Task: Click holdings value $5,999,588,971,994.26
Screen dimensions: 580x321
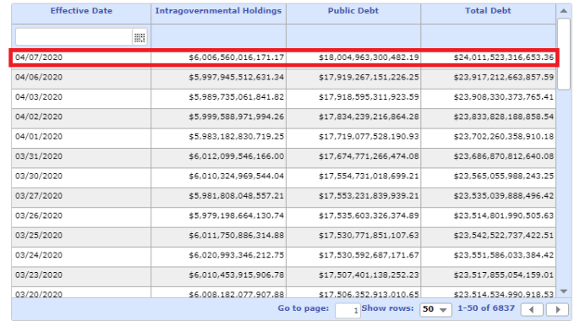Action: pos(237,117)
